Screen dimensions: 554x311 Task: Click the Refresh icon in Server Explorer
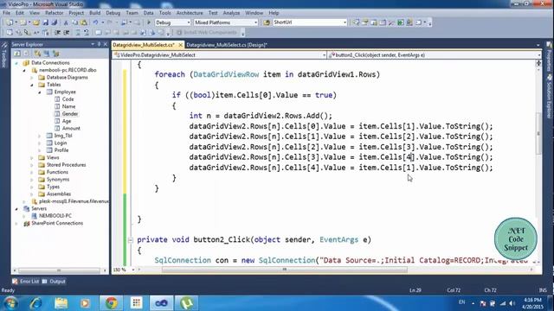[x=17, y=54]
